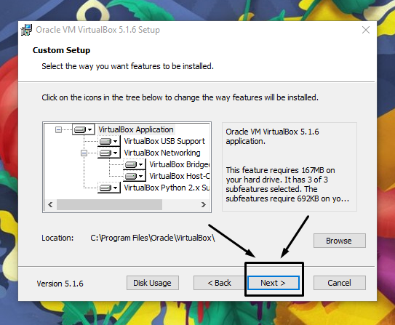The image size is (395, 325).
Task: Open dropdown arrow beside VirtualBox USB Support
Action: [115, 142]
